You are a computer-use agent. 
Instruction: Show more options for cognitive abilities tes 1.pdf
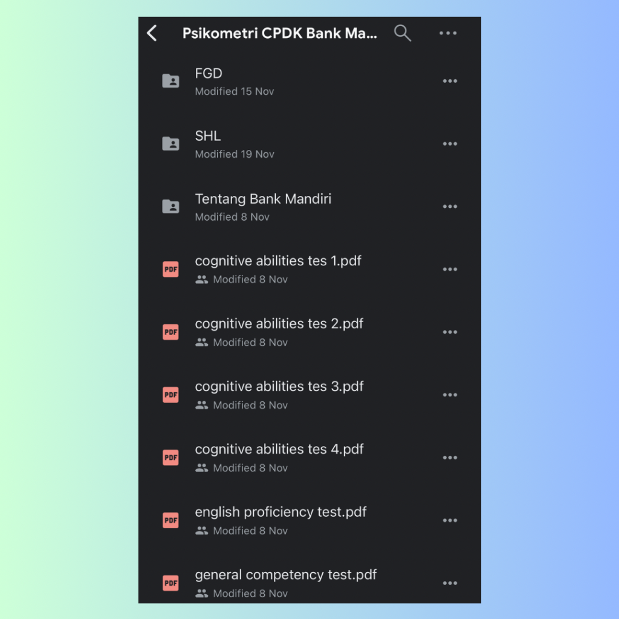click(x=450, y=269)
